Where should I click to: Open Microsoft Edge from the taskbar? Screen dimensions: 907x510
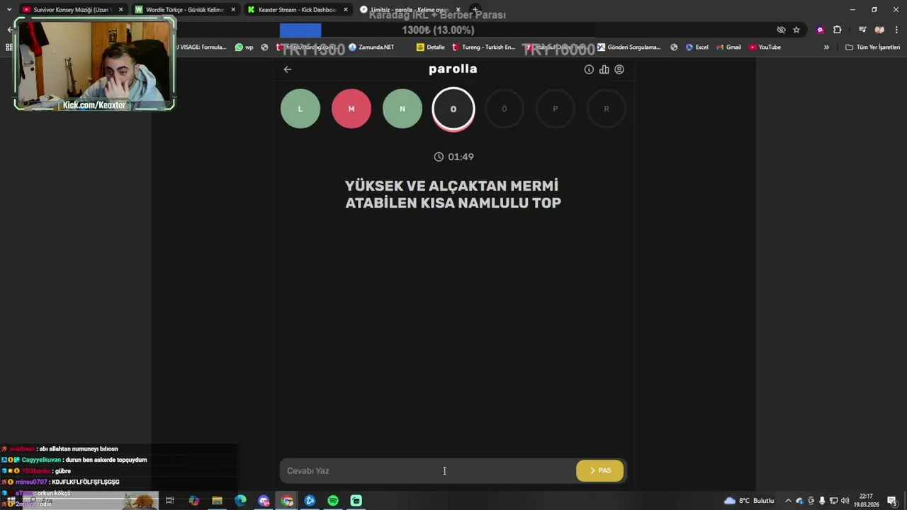[240, 501]
